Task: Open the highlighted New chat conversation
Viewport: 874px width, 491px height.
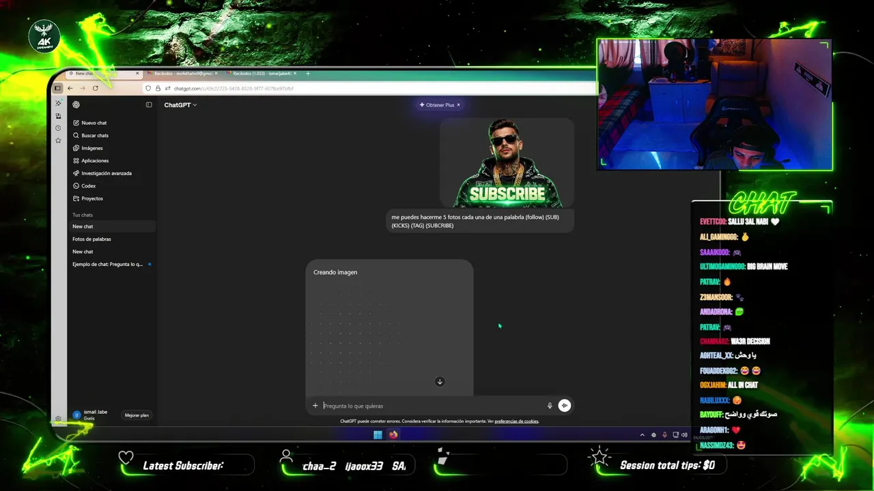Action: click(112, 226)
